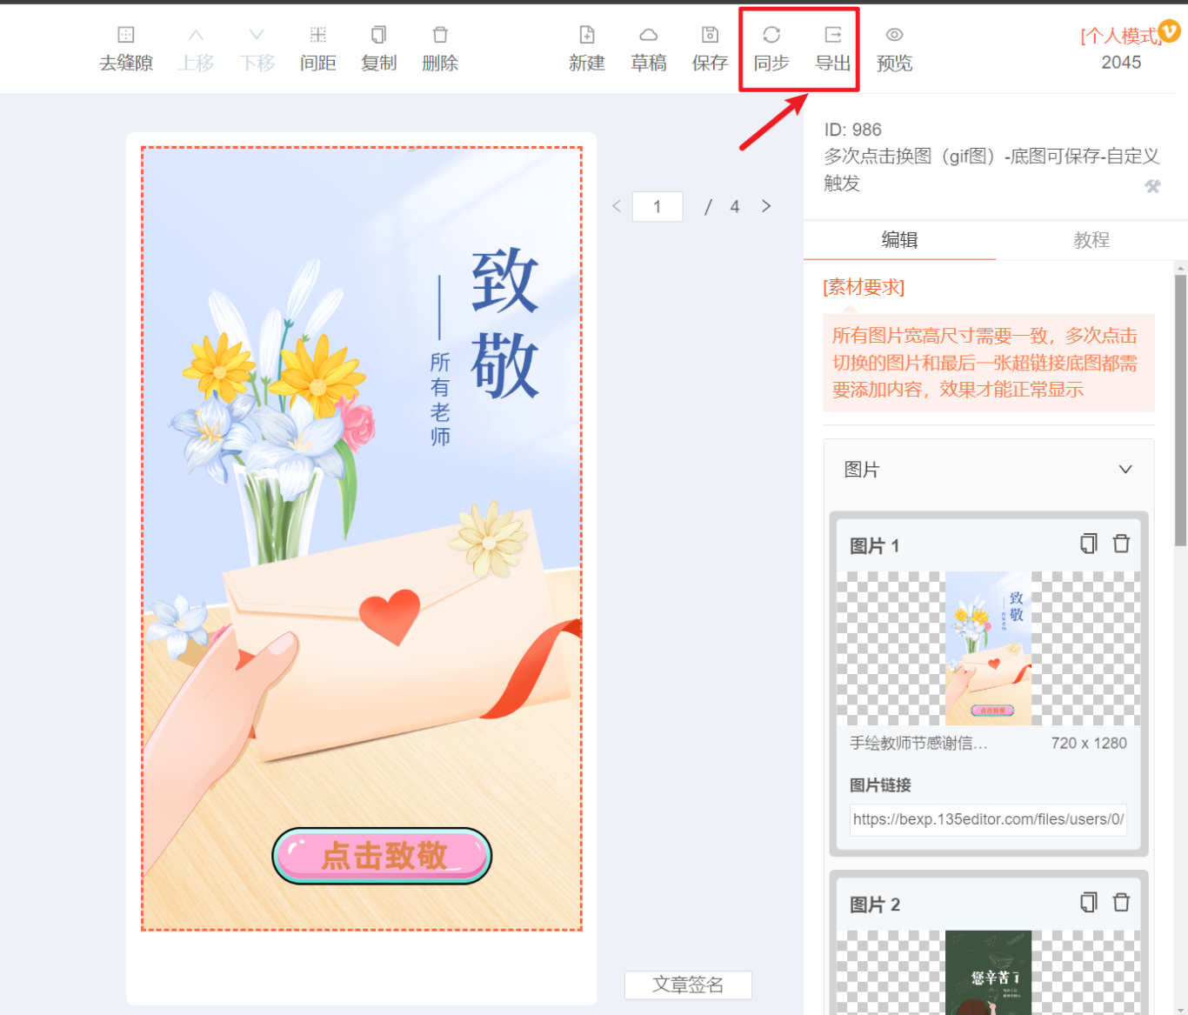This screenshot has height=1015, width=1188.
Task: Click the 导出 export button
Action: tap(832, 49)
